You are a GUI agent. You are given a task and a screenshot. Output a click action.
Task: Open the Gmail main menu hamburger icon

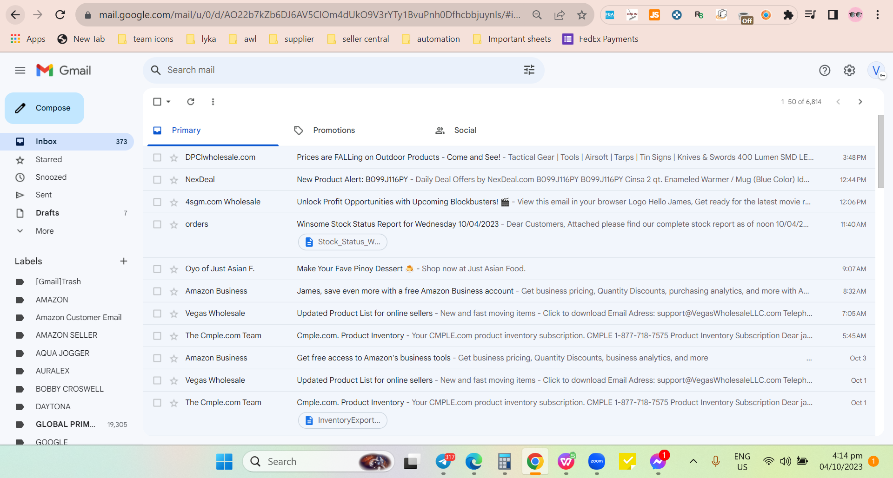click(x=20, y=70)
